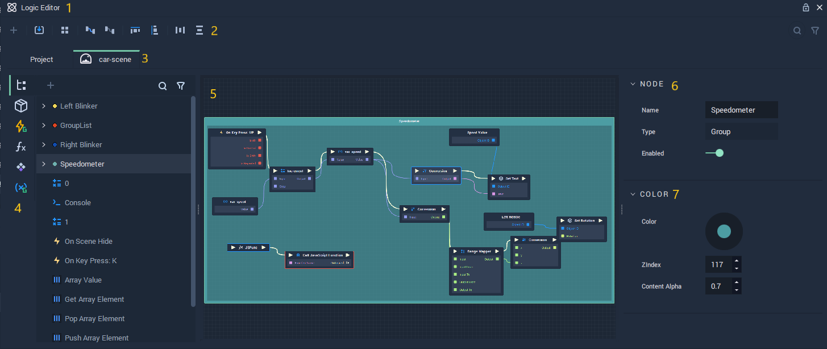
Task: Click the import download icon in the toolbar
Action: pos(39,30)
